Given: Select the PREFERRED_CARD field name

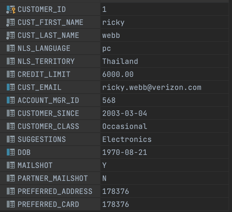Looking at the screenshot, I should tap(48, 204).
